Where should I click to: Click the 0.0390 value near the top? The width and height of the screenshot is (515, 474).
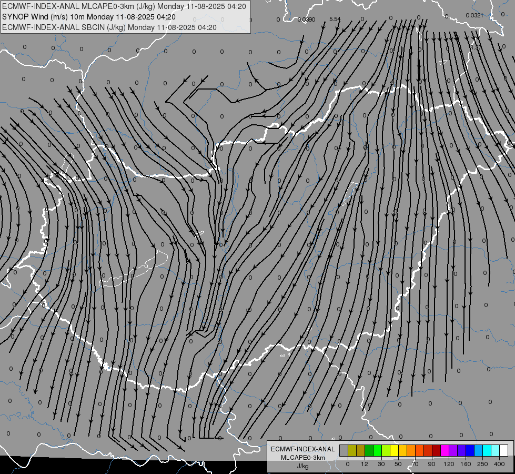coord(306,19)
